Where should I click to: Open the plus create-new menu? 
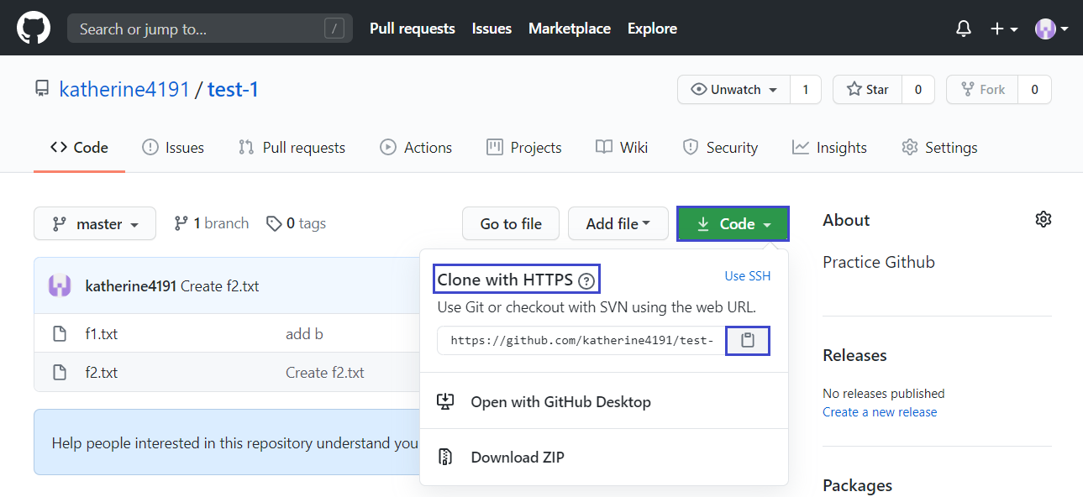point(1004,29)
